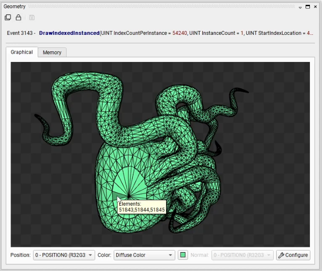Click the IndexCountPerInstance value 54240
Viewport: 322px width, 271px height.
[180, 33]
